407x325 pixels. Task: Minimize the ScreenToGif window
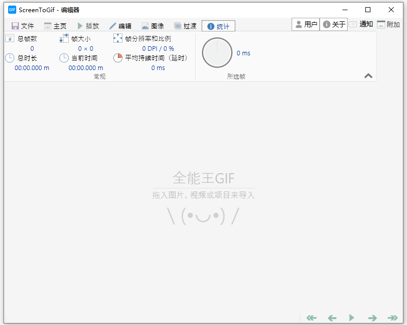point(345,10)
